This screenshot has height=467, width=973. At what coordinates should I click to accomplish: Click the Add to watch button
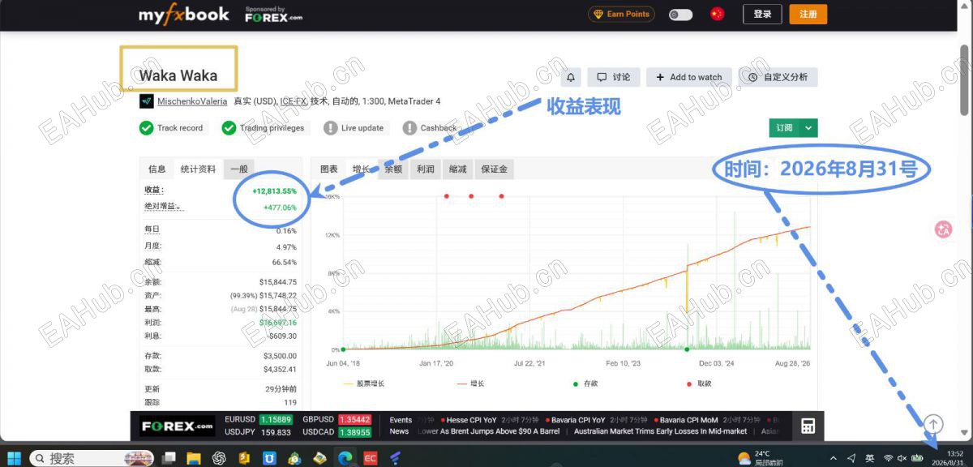click(689, 77)
